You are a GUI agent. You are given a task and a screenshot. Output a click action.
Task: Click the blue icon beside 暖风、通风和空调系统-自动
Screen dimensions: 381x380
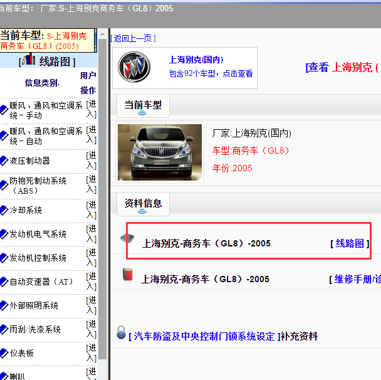[4, 135]
